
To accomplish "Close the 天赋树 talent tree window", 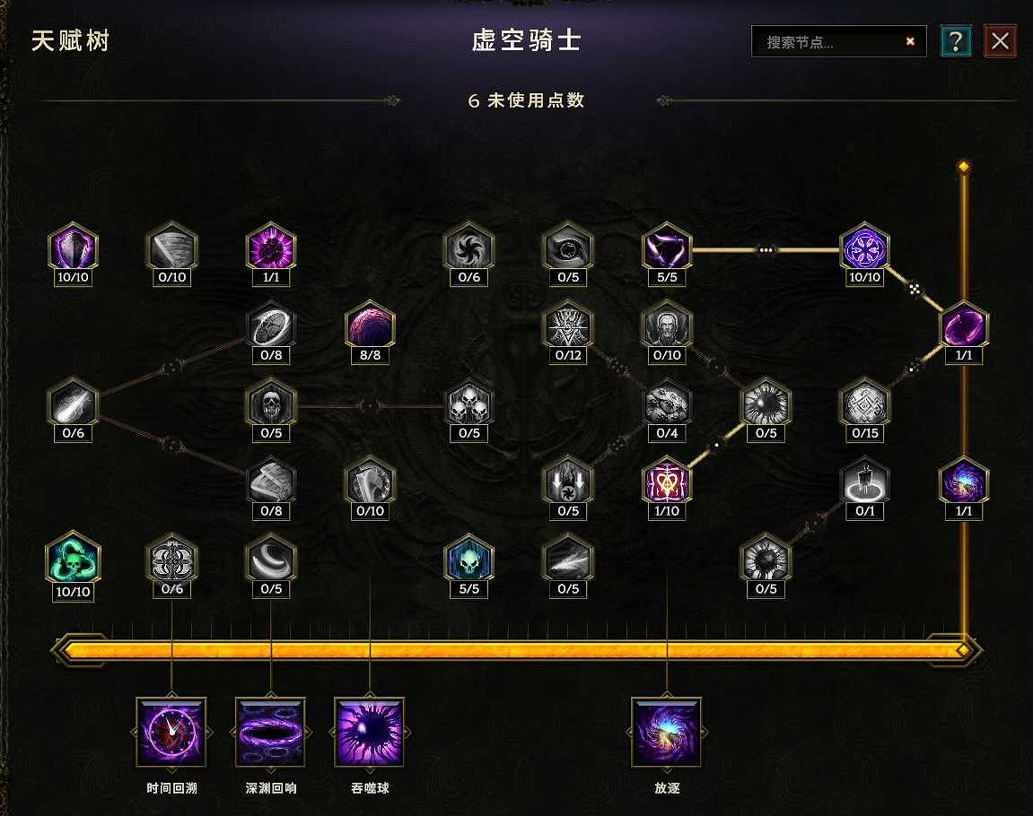I will (1000, 41).
